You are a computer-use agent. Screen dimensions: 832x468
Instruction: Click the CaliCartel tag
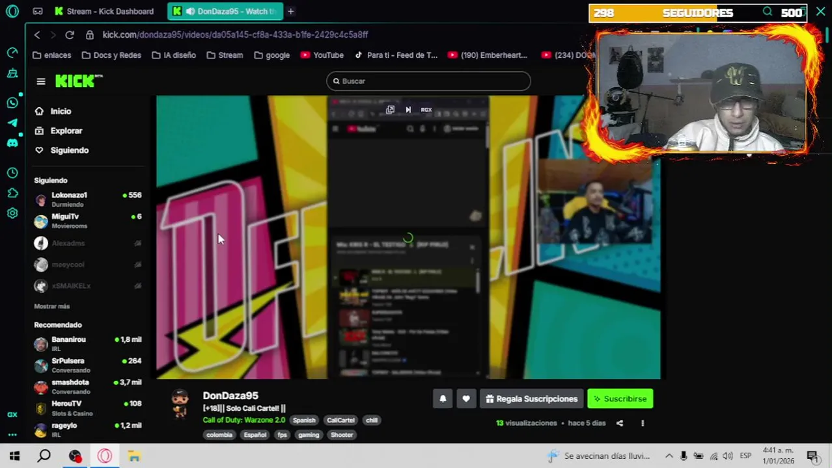tap(340, 420)
